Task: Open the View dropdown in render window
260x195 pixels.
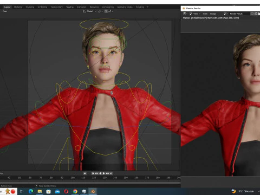Action: coord(194,14)
